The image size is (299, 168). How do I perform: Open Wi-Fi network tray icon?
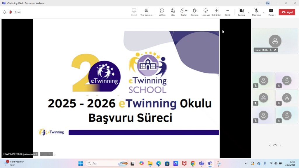[271, 163]
